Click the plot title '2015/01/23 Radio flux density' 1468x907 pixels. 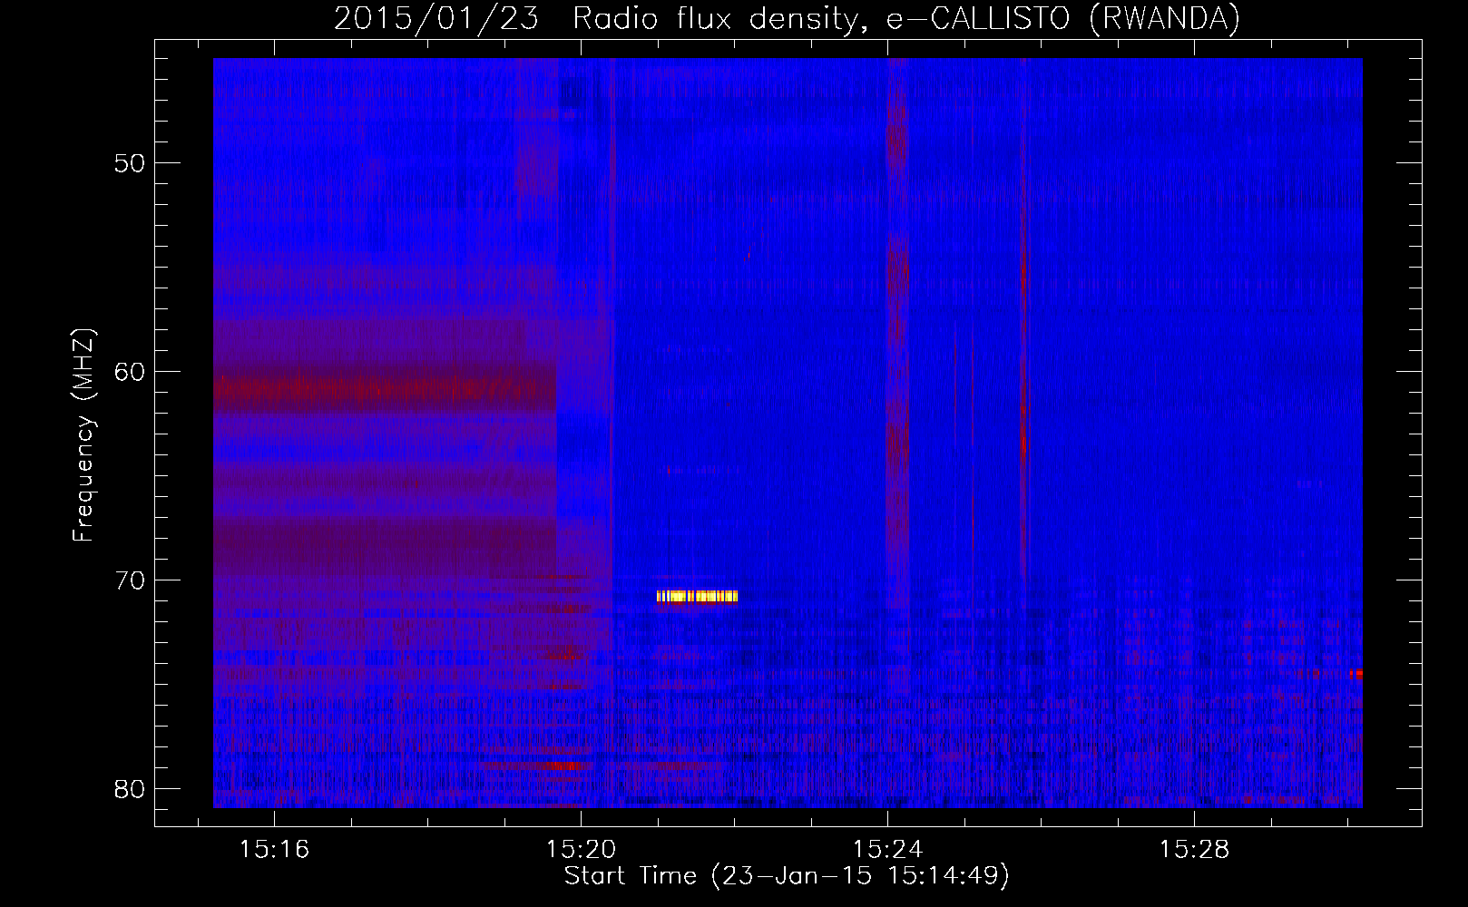(787, 18)
